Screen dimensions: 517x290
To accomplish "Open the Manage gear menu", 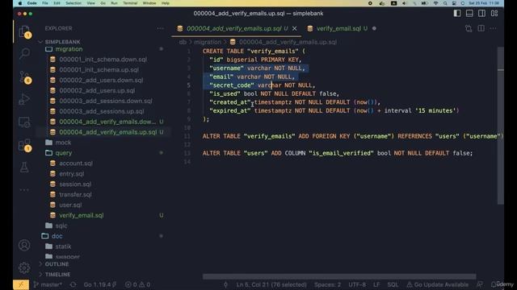I will tap(24, 268).
